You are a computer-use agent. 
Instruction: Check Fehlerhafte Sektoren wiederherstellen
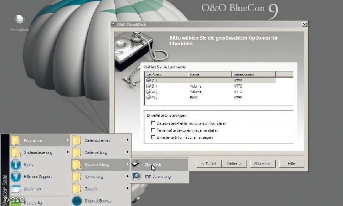click(153, 130)
